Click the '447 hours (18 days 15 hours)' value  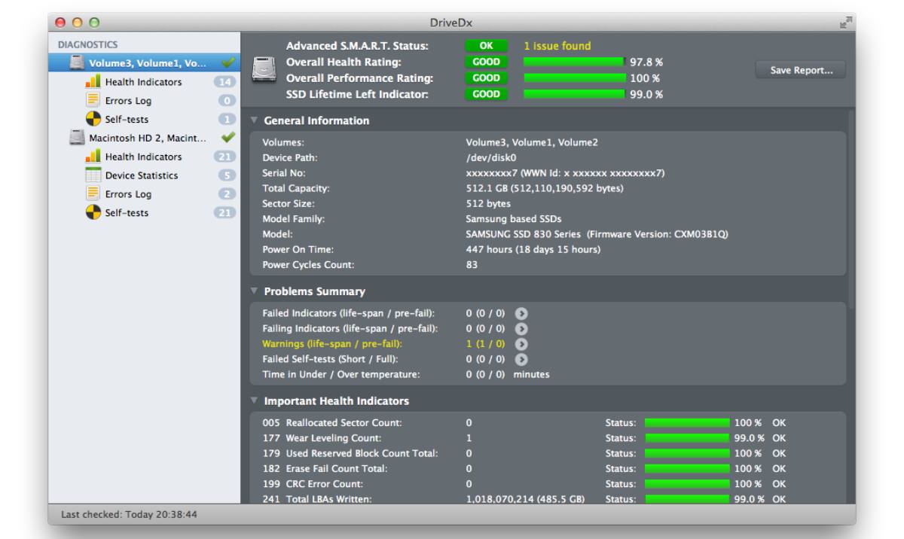[533, 250]
